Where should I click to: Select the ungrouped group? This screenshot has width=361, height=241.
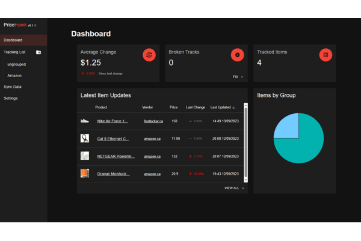pos(17,64)
